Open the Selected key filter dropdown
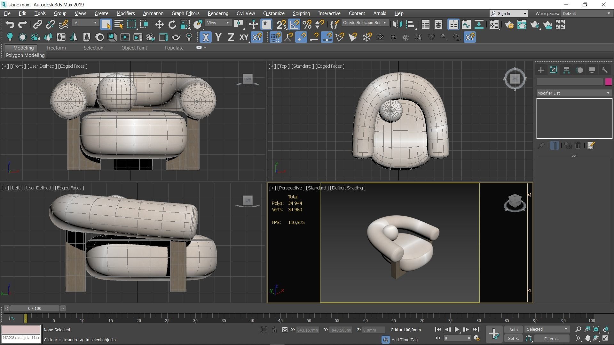 coord(547,329)
